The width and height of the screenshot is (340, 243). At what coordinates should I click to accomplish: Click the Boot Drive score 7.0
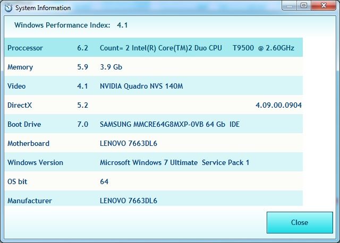82,124
